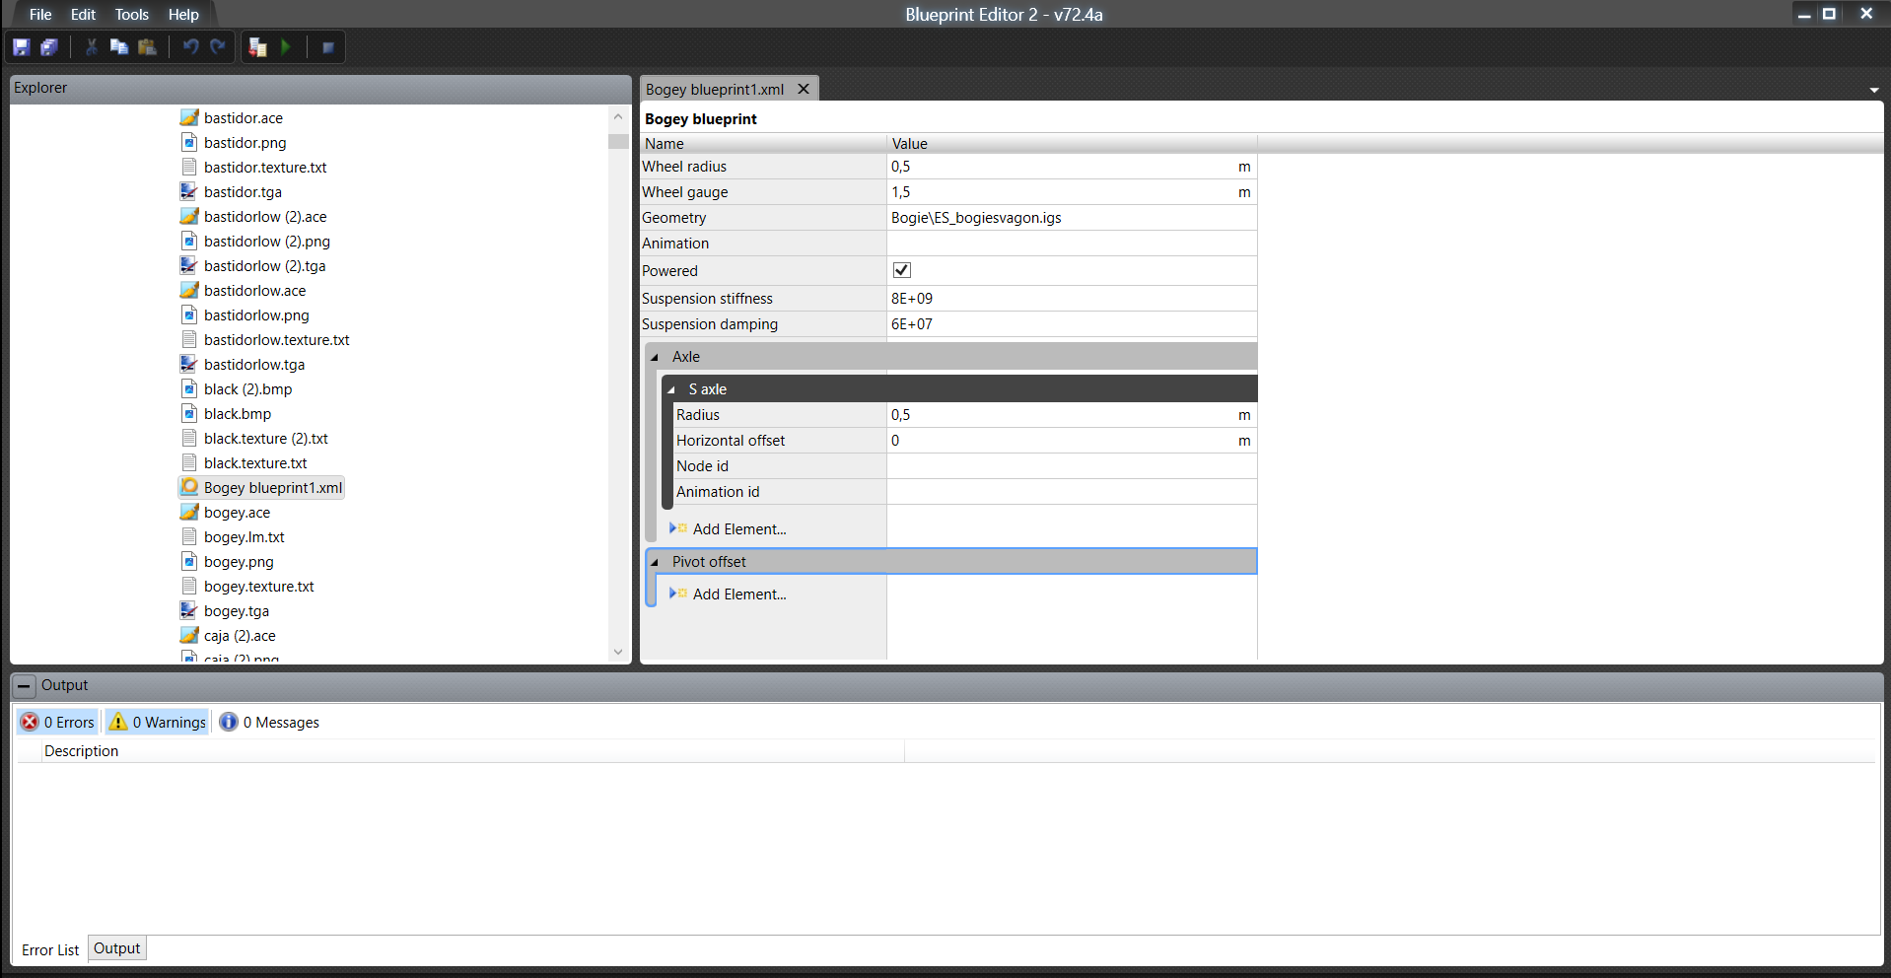Screen dimensions: 1891x978
Task: Click the Suspension damping value field
Action: pyautogui.click(x=1073, y=324)
